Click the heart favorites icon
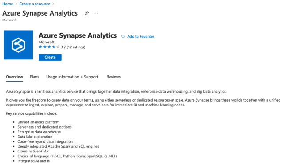The height and width of the screenshot is (164, 284). pos(123,36)
